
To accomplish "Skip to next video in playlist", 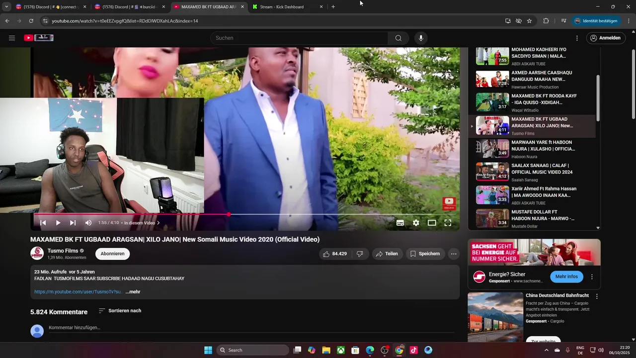I will click(x=73, y=223).
